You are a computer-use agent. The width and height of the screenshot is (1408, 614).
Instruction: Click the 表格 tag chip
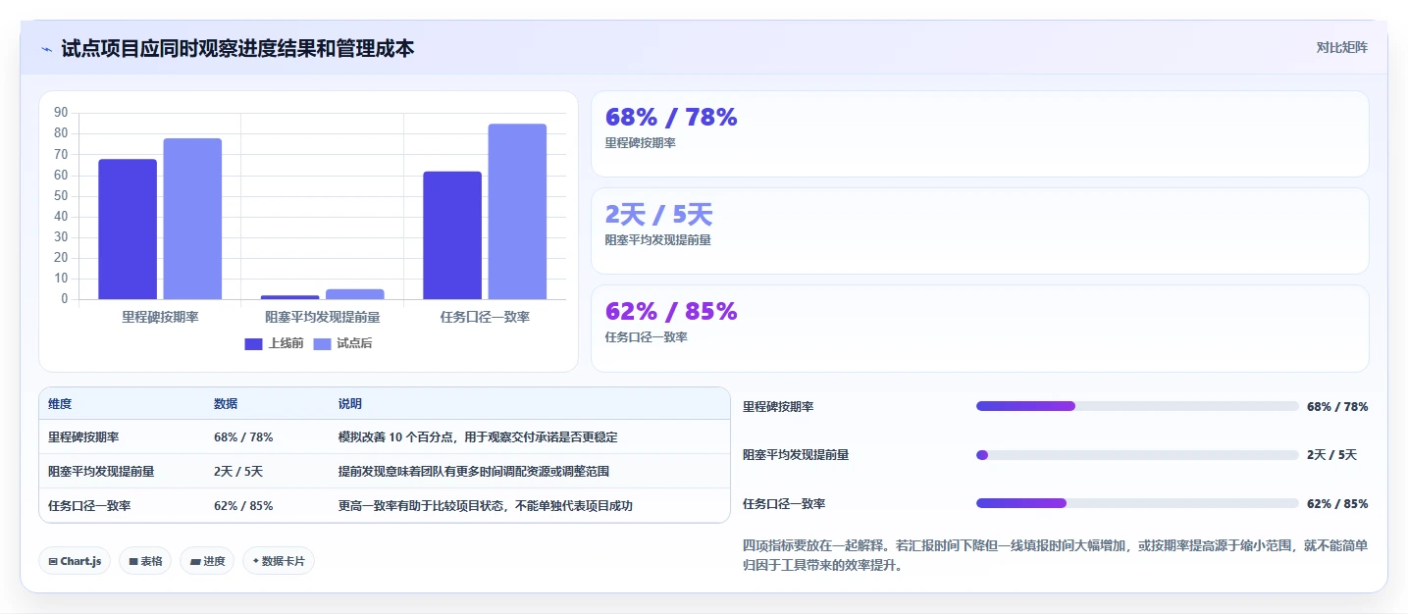pyautogui.click(x=145, y=561)
